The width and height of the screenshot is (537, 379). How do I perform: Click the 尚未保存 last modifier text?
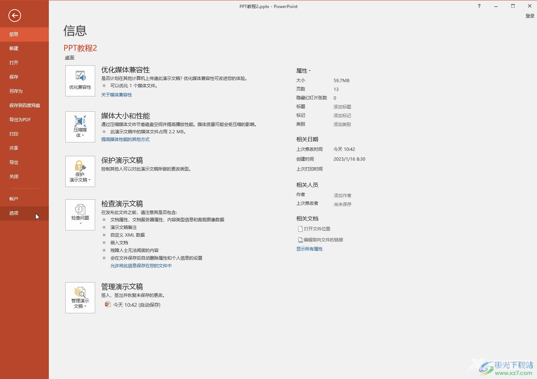(x=343, y=204)
